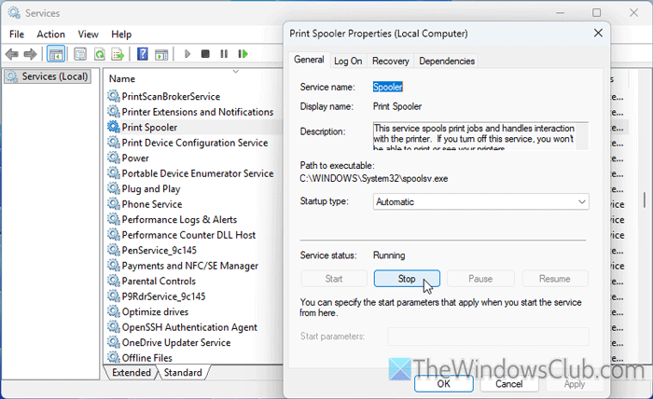Click gear icon beside Power service
Viewport: 653px width, 399px height.
(x=113, y=158)
